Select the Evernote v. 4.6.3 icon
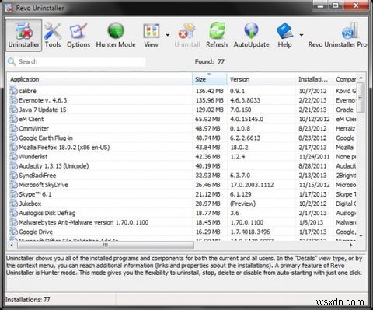The width and height of the screenshot is (373, 310). (13, 100)
